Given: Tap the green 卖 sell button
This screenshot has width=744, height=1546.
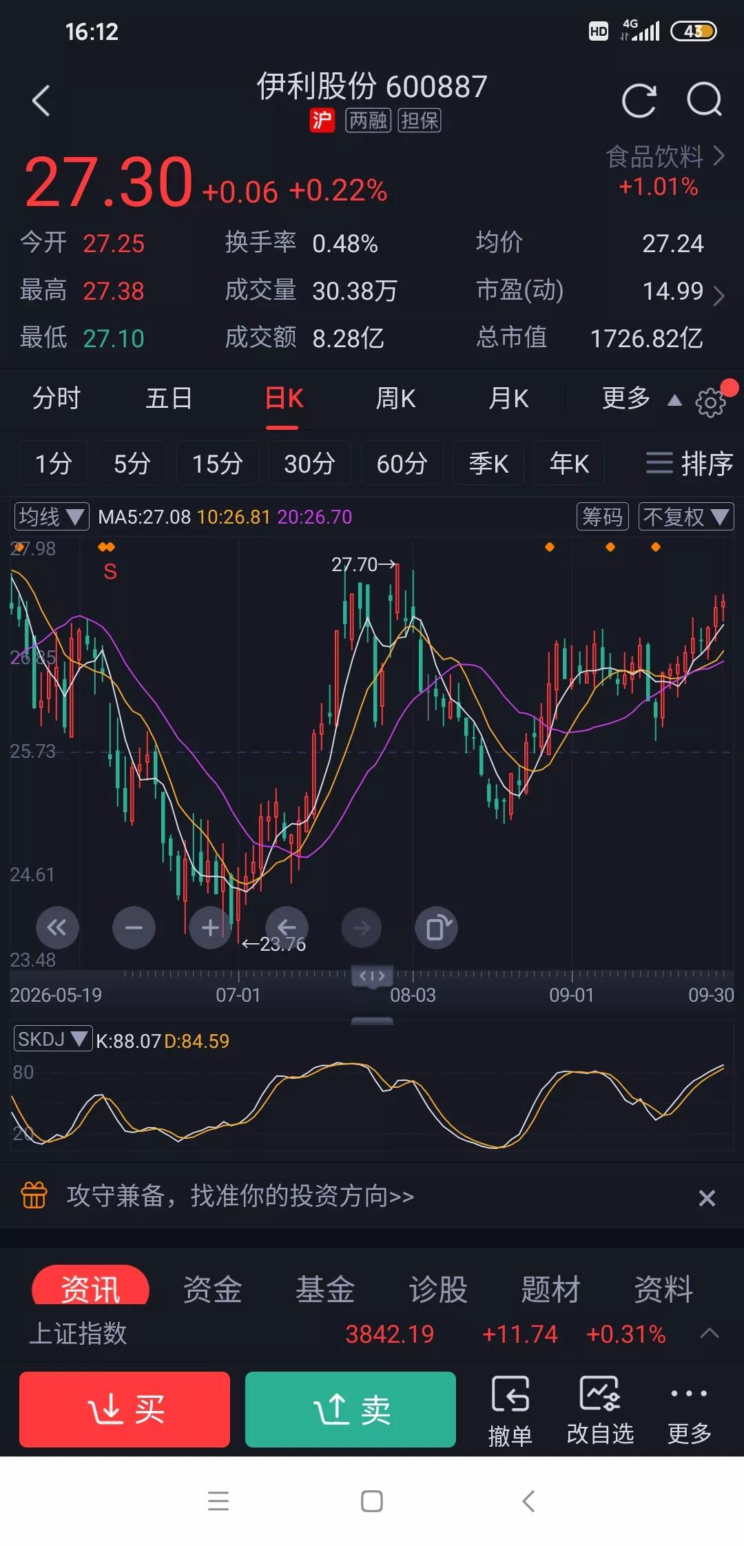Looking at the screenshot, I should click(351, 1409).
